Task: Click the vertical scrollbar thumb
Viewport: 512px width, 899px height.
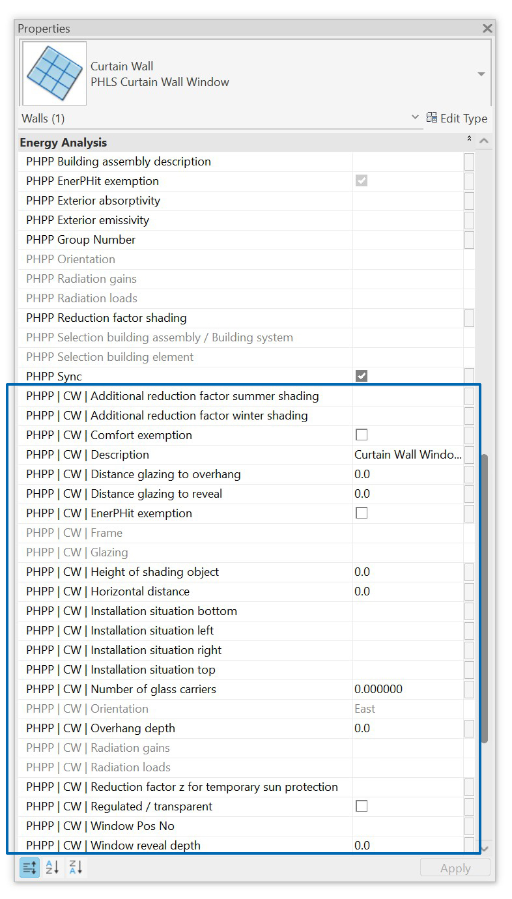Action: pyautogui.click(x=484, y=598)
